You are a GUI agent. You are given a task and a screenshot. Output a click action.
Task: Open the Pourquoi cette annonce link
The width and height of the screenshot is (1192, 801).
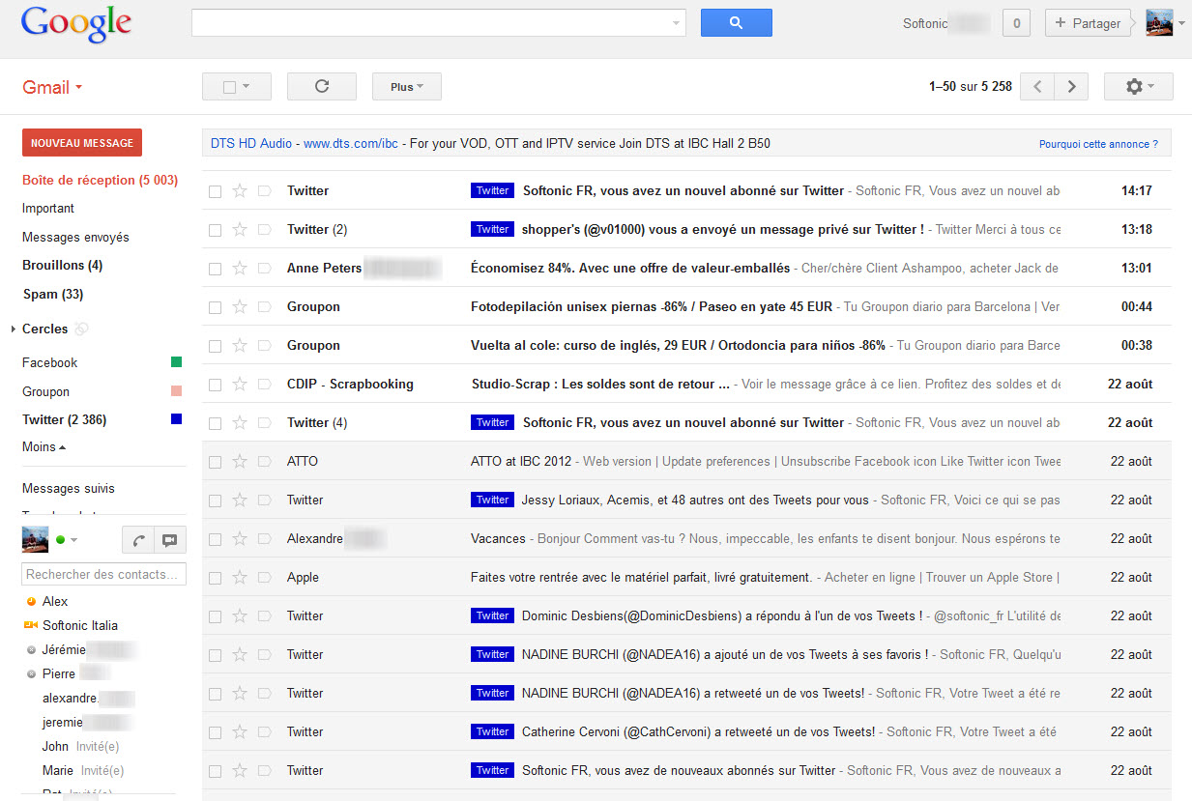pos(1098,143)
